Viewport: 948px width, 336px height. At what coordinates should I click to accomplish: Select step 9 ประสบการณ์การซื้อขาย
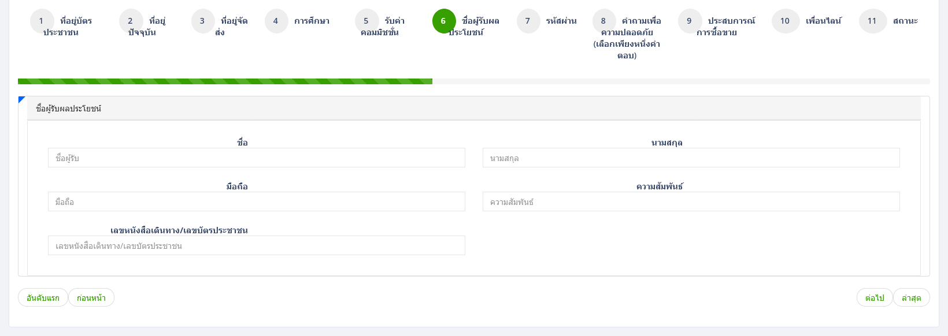click(689, 21)
